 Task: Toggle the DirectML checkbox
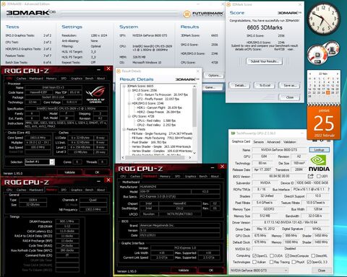(x=313, y=255)
